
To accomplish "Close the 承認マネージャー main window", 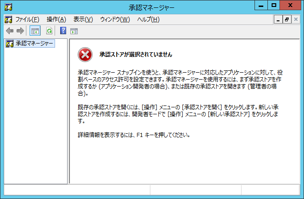I will 290,5.
